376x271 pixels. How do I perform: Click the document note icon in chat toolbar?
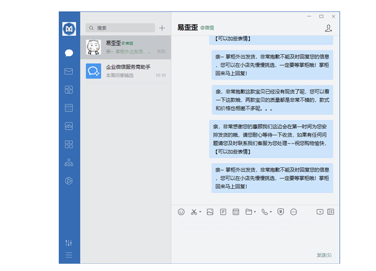[223, 212]
